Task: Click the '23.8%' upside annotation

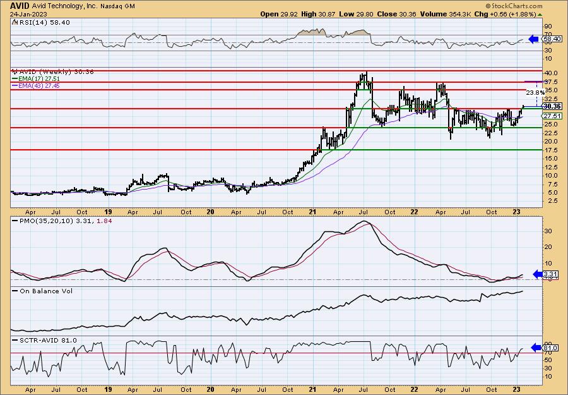Action: (x=535, y=93)
